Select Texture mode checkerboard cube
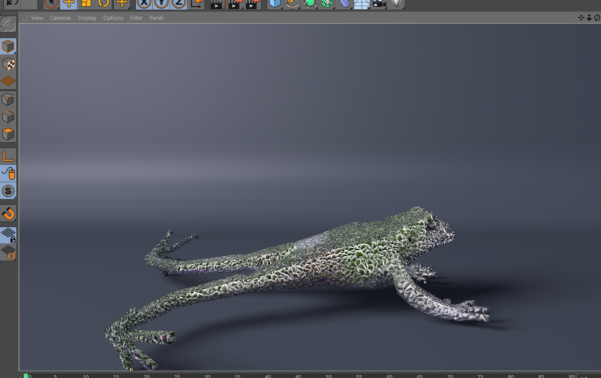This screenshot has height=378, width=601. [x=8, y=64]
